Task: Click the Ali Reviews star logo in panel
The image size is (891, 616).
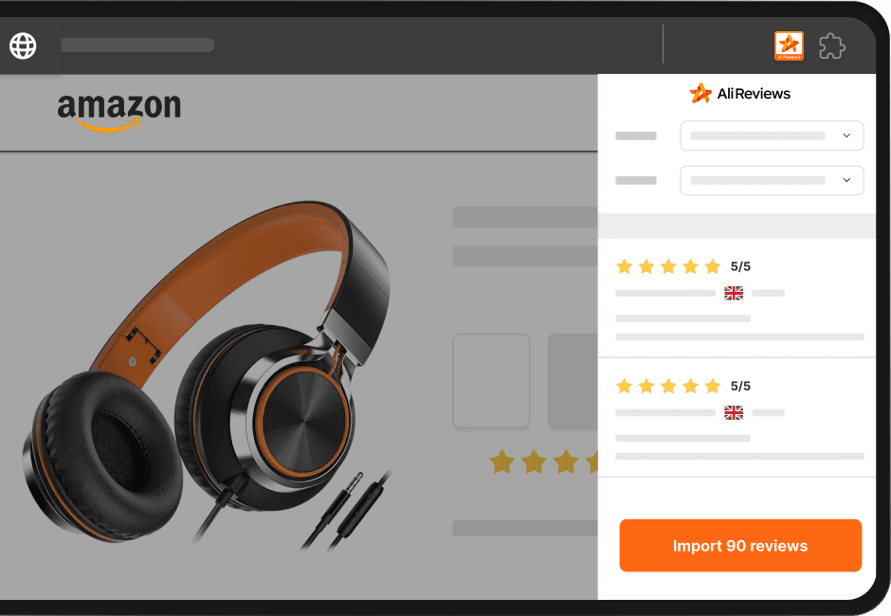Action: (x=700, y=93)
